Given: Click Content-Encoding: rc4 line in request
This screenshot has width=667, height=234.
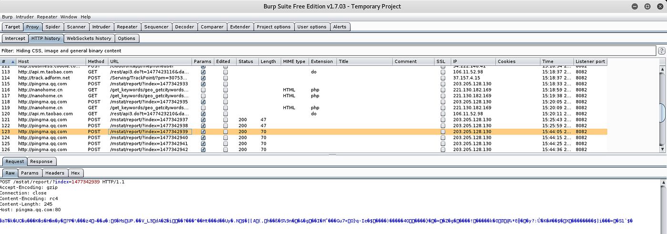Looking at the screenshot, I should point(30,199).
